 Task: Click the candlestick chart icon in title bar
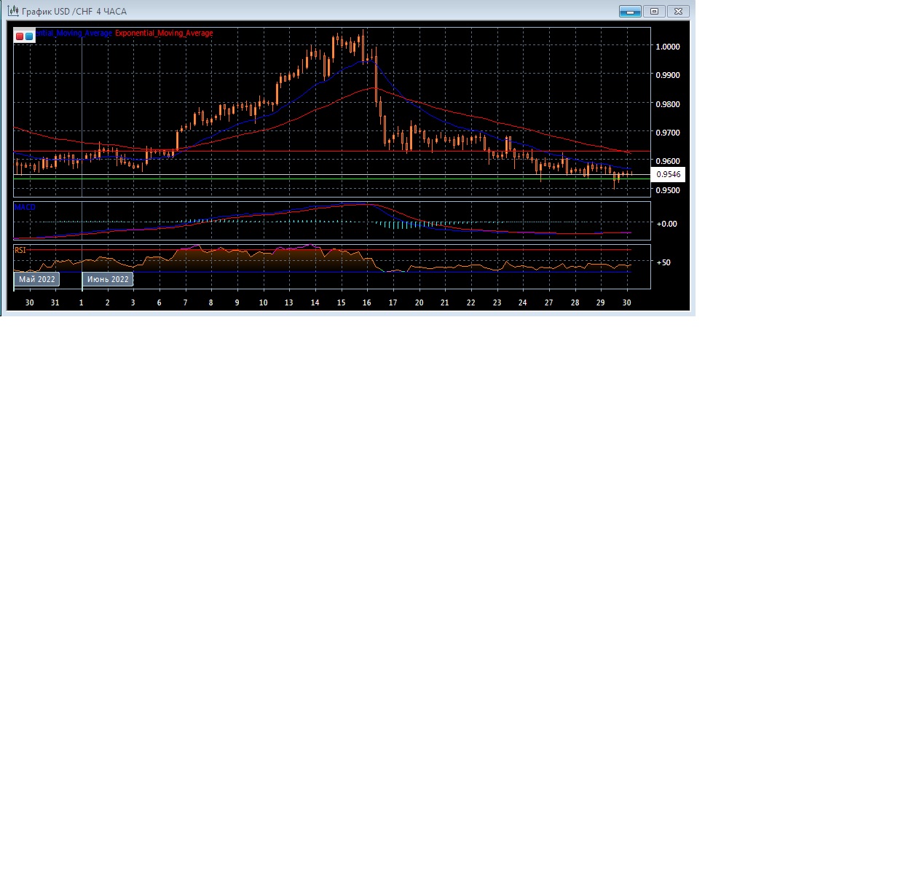[13, 11]
